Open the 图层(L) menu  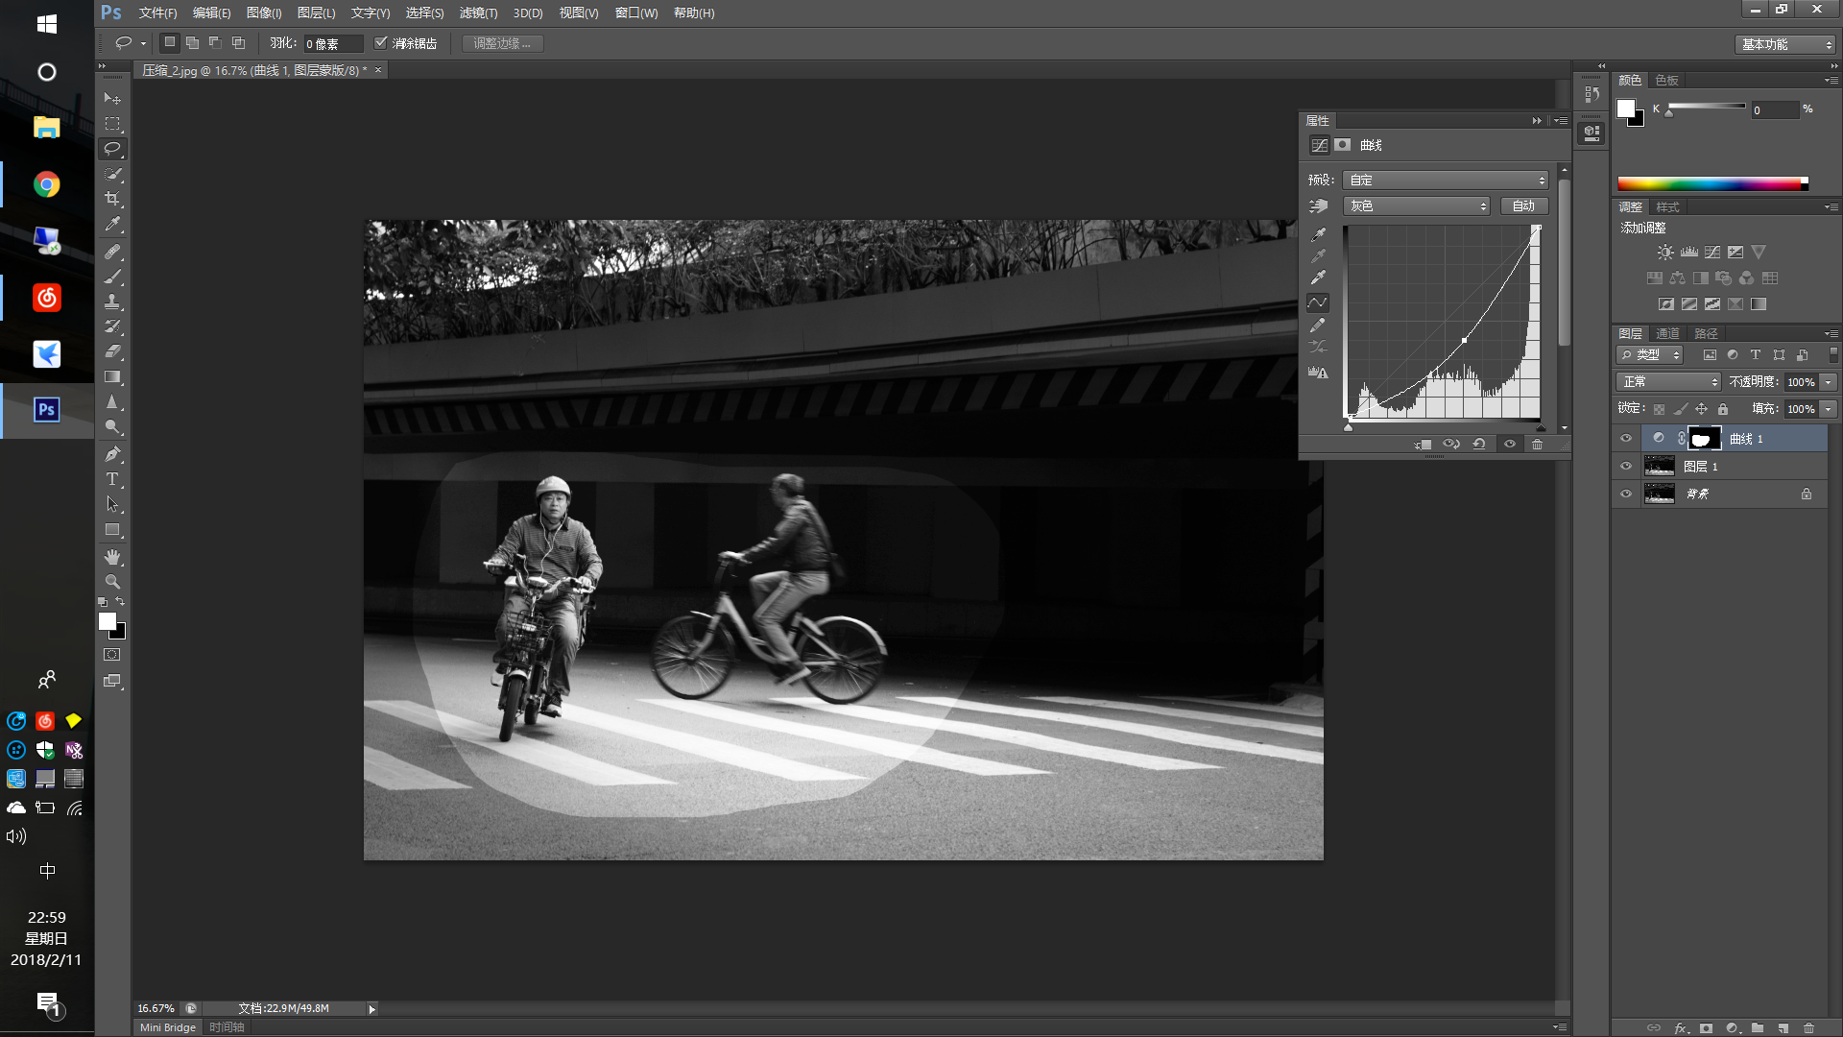[316, 12]
